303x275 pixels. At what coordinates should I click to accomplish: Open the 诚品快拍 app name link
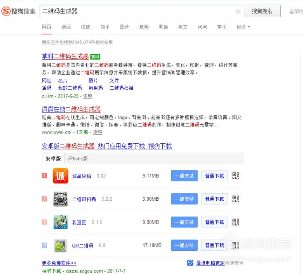pyautogui.click(x=82, y=176)
